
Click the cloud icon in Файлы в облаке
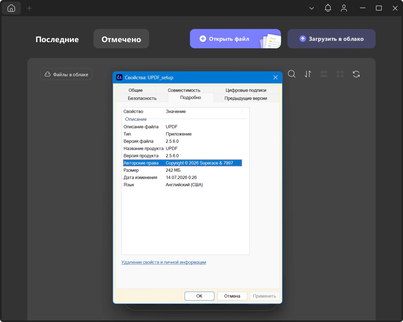[48, 74]
